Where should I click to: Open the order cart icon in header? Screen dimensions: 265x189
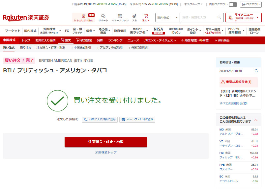point(146,16)
